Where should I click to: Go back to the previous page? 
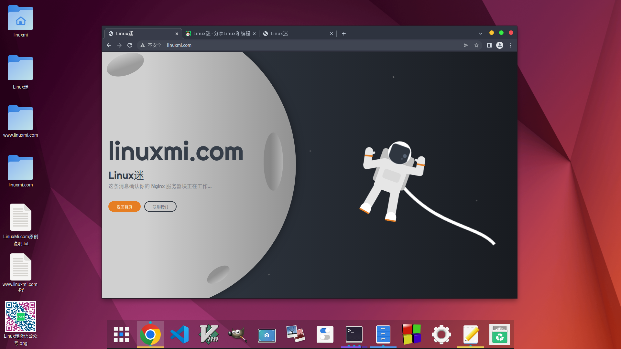(109, 45)
